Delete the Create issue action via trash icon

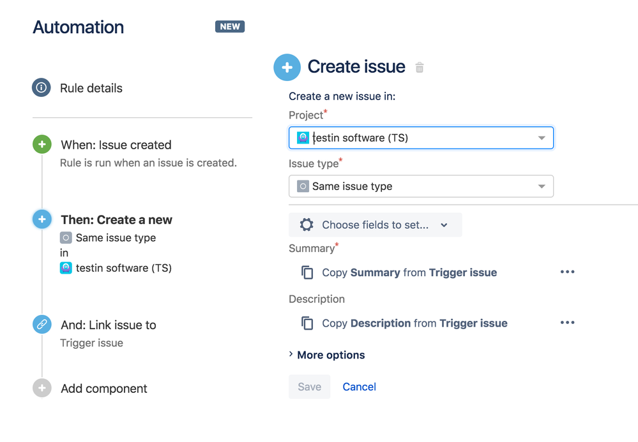pyautogui.click(x=420, y=67)
